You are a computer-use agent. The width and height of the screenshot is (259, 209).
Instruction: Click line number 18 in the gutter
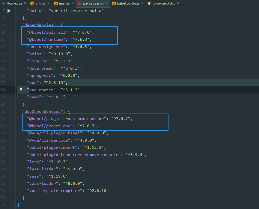click(x=3, y=90)
